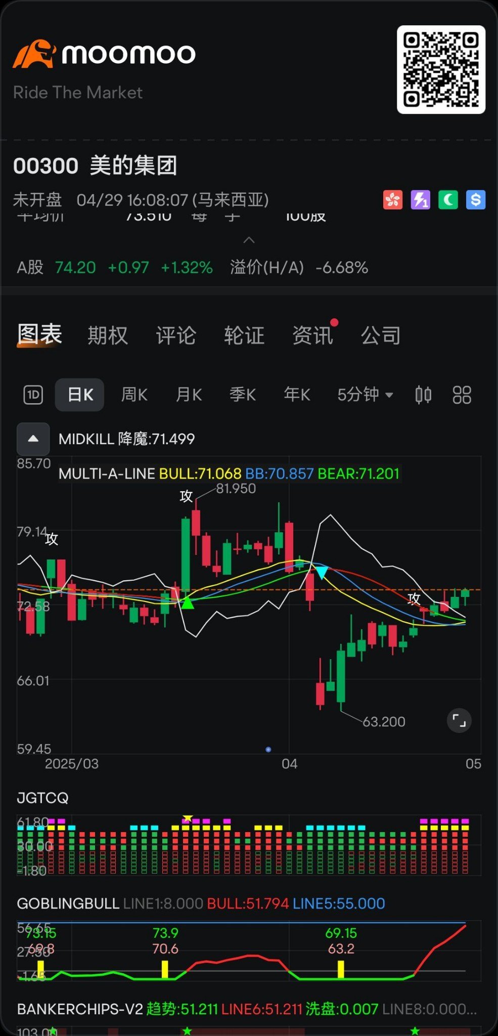Select 日K daily candlestick period
The height and width of the screenshot is (1036, 498).
[x=80, y=395]
